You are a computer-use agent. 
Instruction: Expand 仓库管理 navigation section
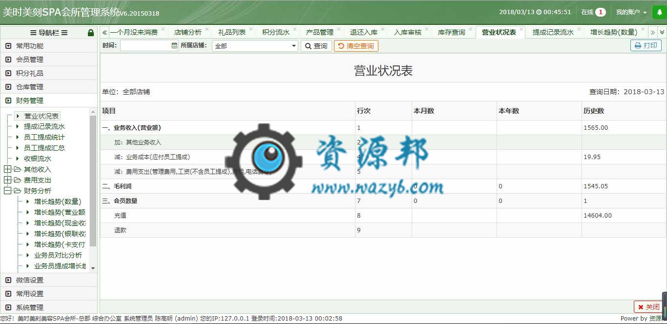tap(49, 87)
